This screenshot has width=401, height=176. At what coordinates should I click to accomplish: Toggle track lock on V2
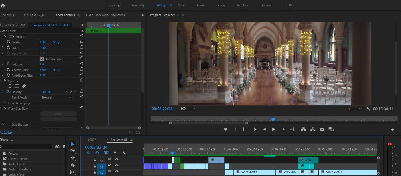point(95,166)
